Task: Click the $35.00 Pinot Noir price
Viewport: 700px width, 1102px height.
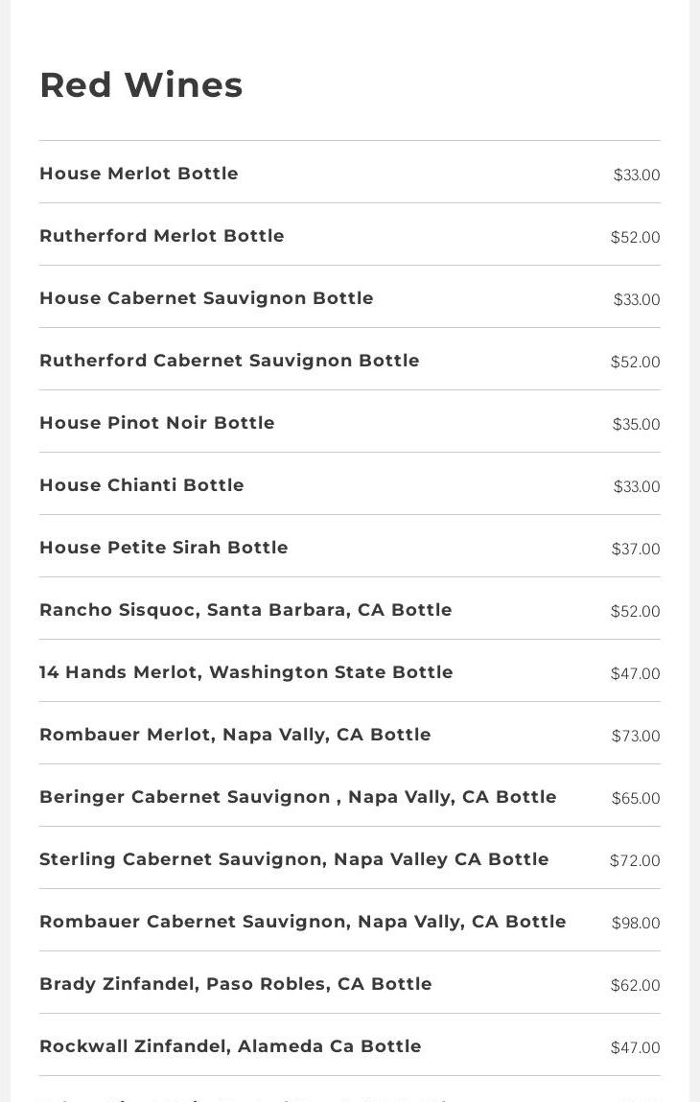Action: pos(636,424)
